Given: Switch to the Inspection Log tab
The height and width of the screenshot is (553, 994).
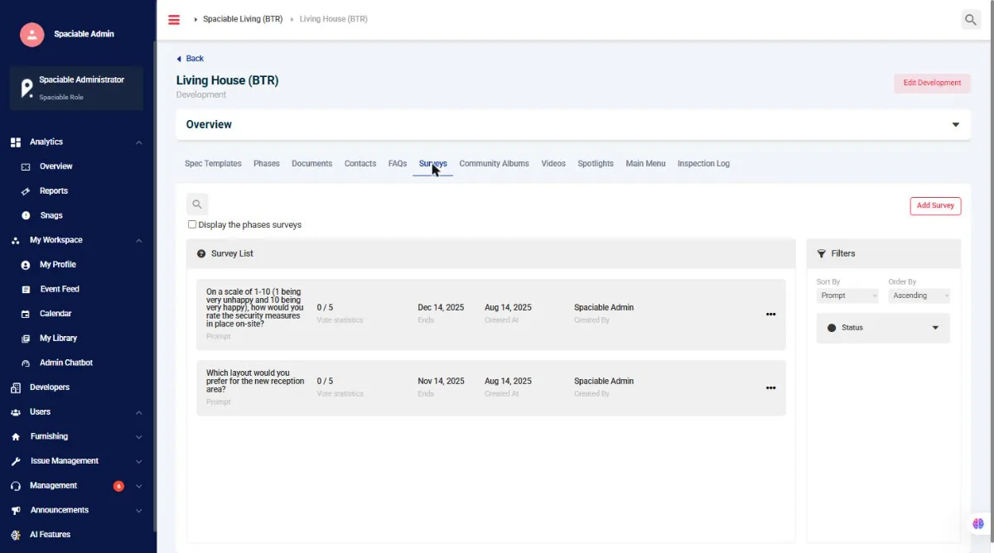Looking at the screenshot, I should click(703, 164).
